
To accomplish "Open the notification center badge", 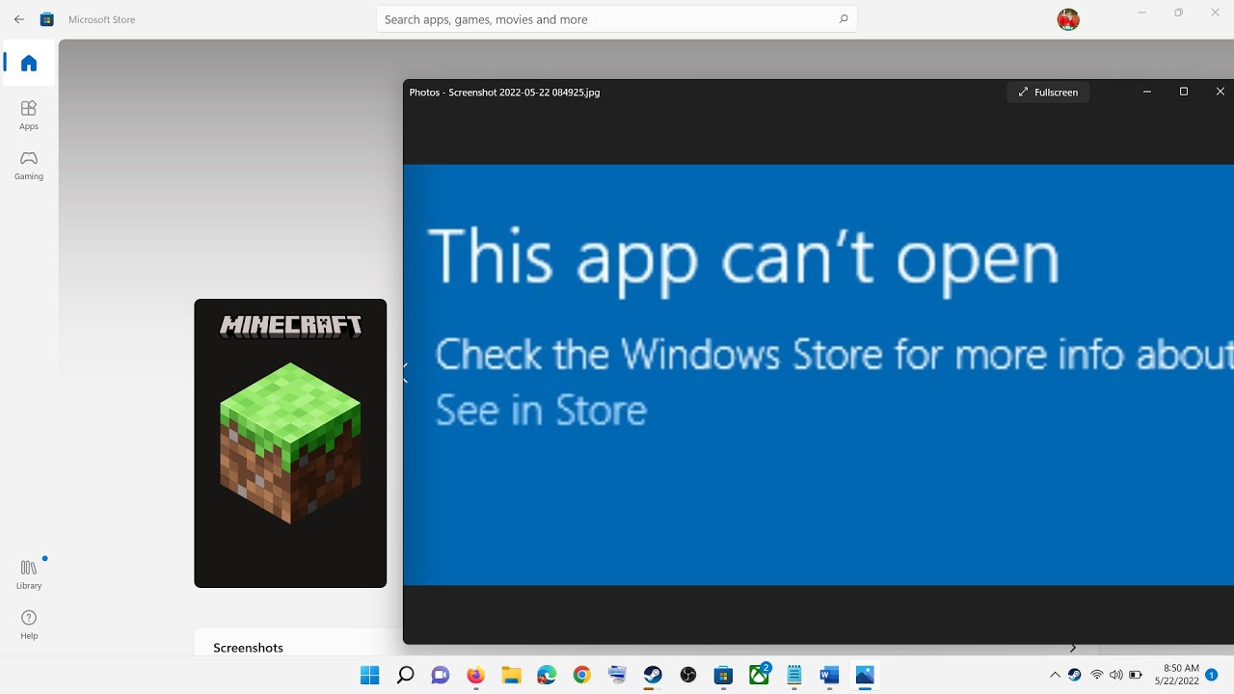I will [1212, 675].
